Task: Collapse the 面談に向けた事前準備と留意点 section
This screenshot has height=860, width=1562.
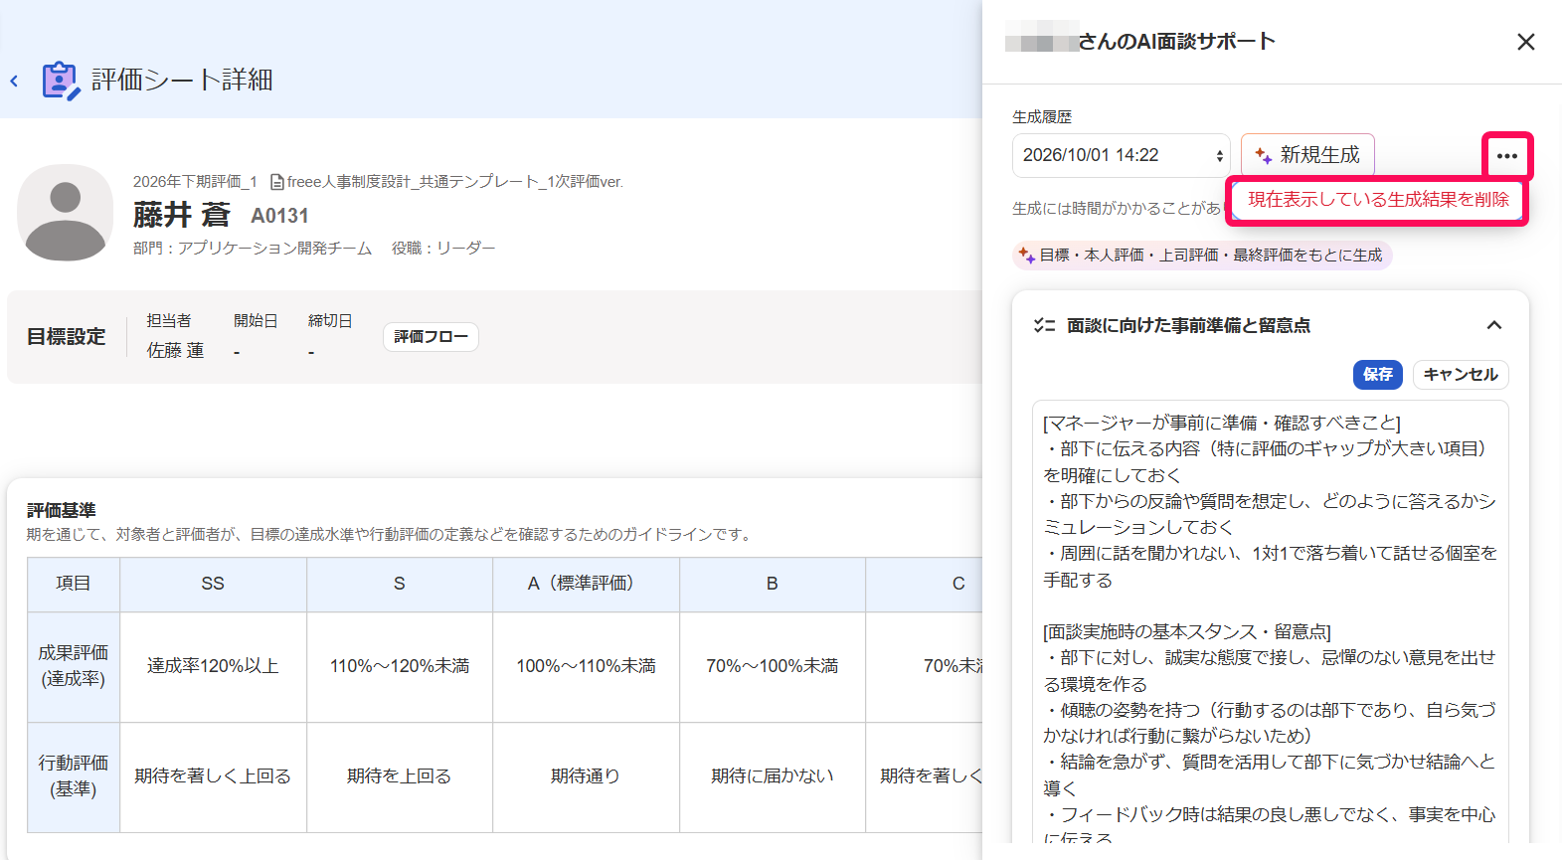Action: [1493, 325]
